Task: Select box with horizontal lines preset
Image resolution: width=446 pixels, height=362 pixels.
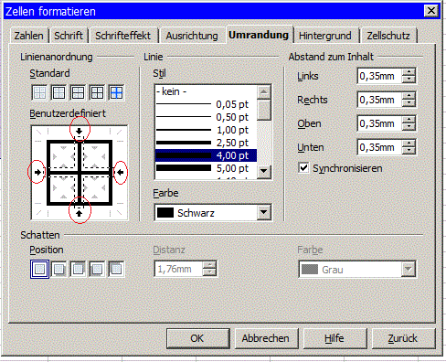Action: 78,92
